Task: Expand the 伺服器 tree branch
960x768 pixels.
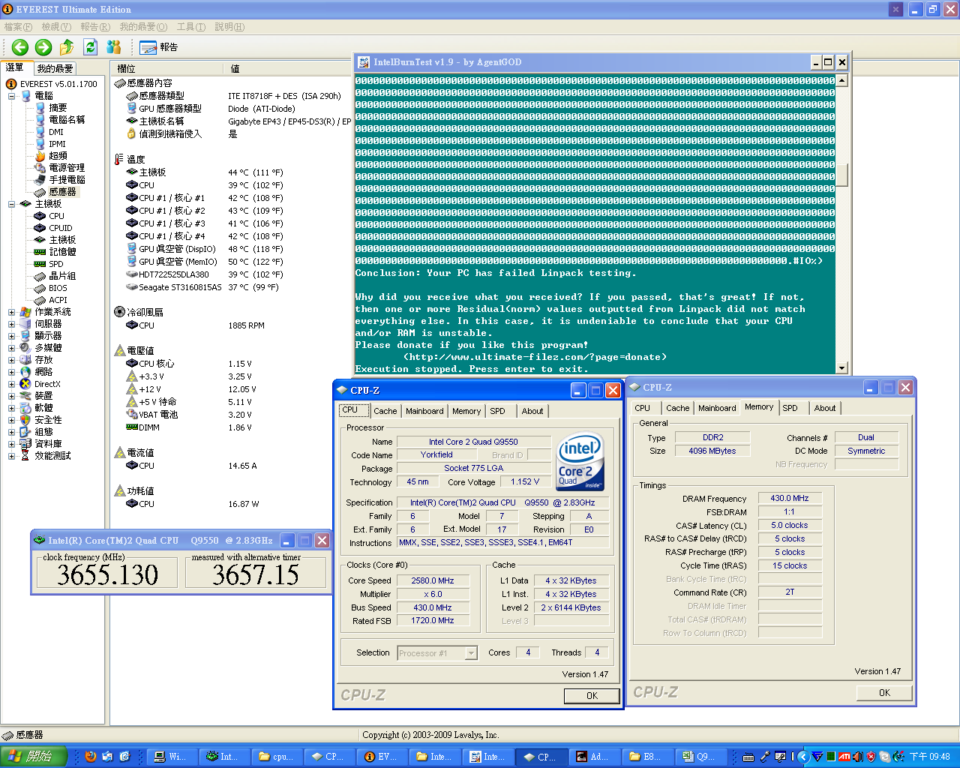Action: pos(12,324)
